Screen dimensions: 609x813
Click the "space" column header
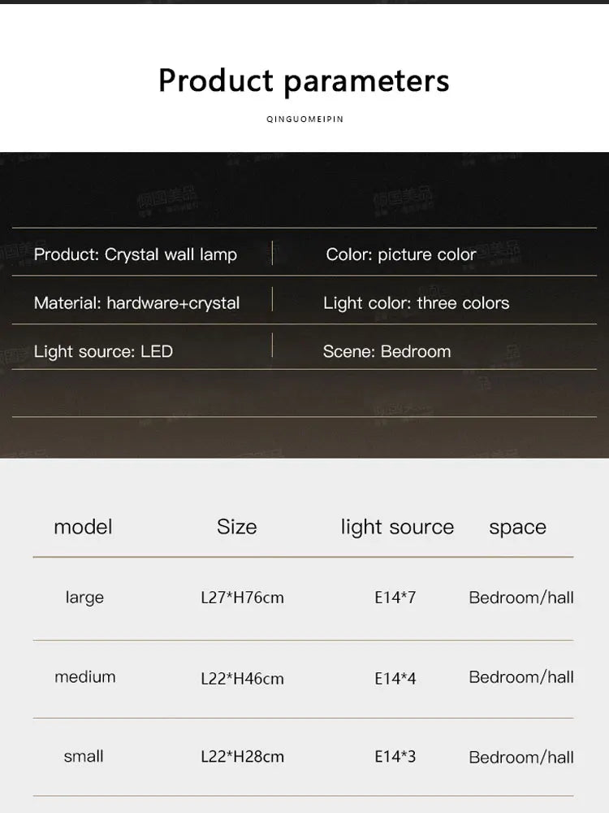point(517,528)
